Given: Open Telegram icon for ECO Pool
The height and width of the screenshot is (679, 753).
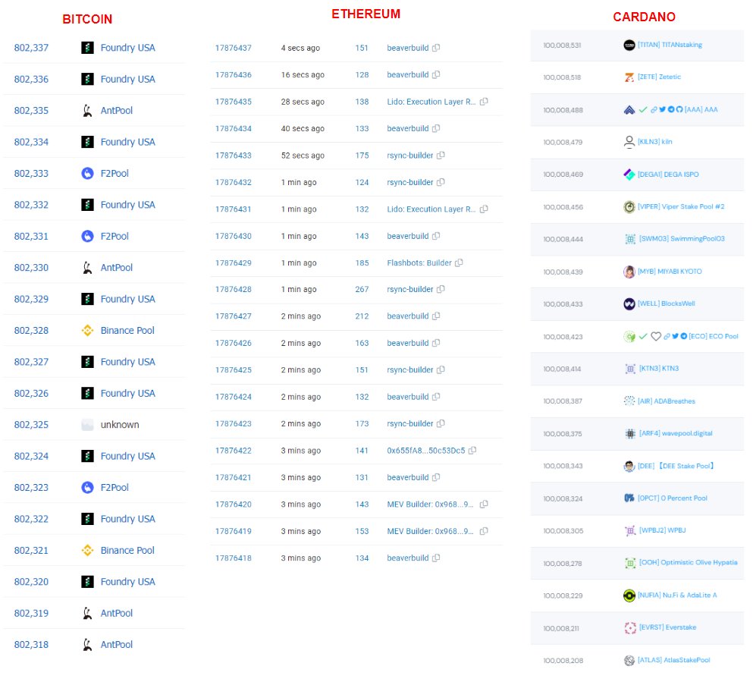Looking at the screenshot, I should [x=684, y=336].
